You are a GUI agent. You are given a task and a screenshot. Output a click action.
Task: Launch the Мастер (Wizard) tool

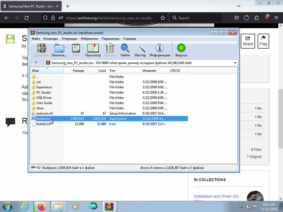(140, 50)
